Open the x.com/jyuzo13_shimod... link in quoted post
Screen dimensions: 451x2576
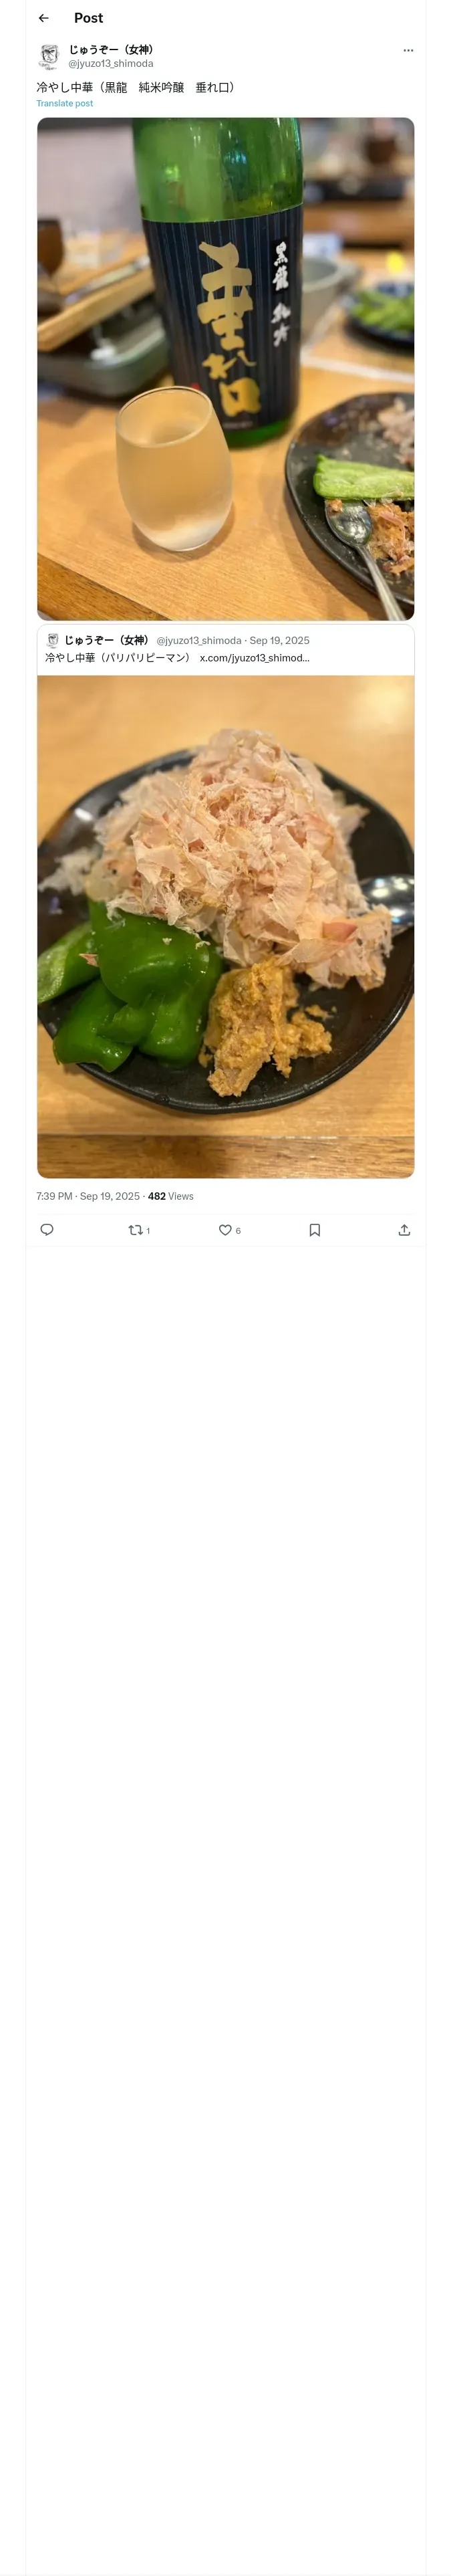coord(254,658)
